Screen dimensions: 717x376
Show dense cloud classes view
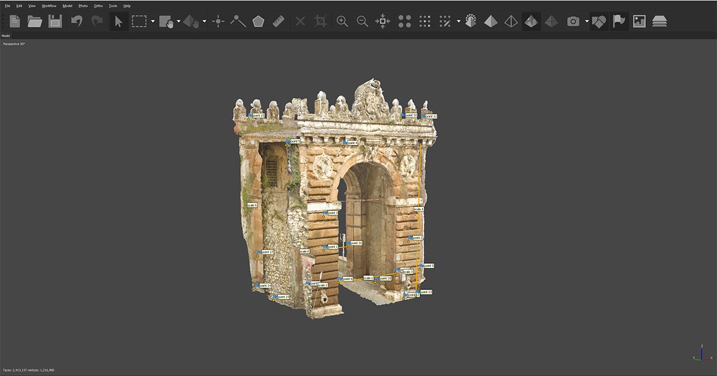[x=445, y=21]
